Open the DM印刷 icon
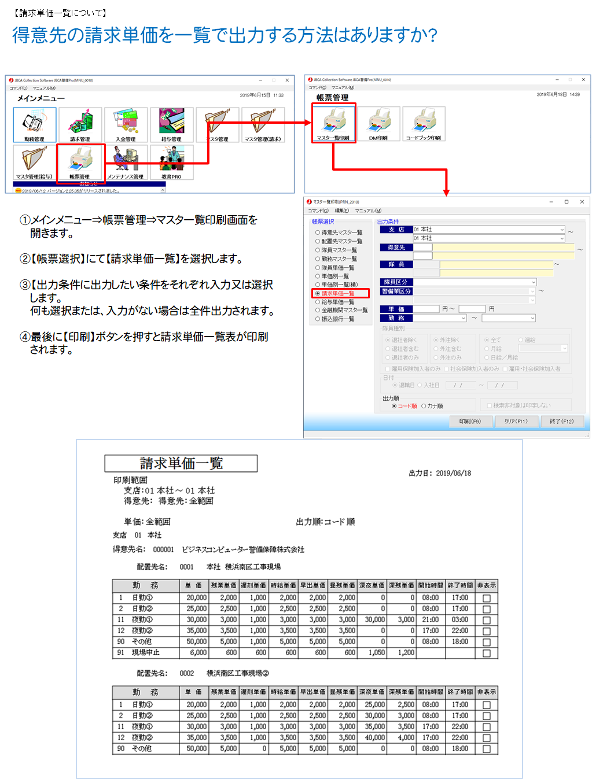The height and width of the screenshot is (779, 592). [x=378, y=123]
